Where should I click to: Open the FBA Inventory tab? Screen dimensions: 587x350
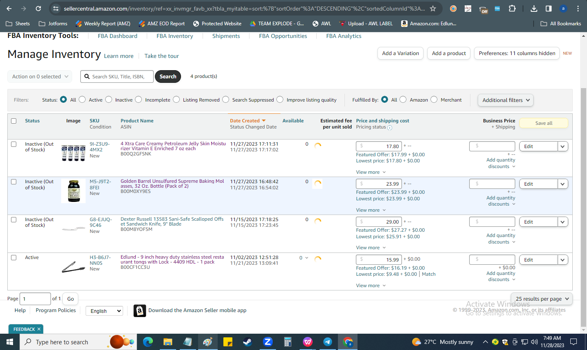pyautogui.click(x=175, y=36)
